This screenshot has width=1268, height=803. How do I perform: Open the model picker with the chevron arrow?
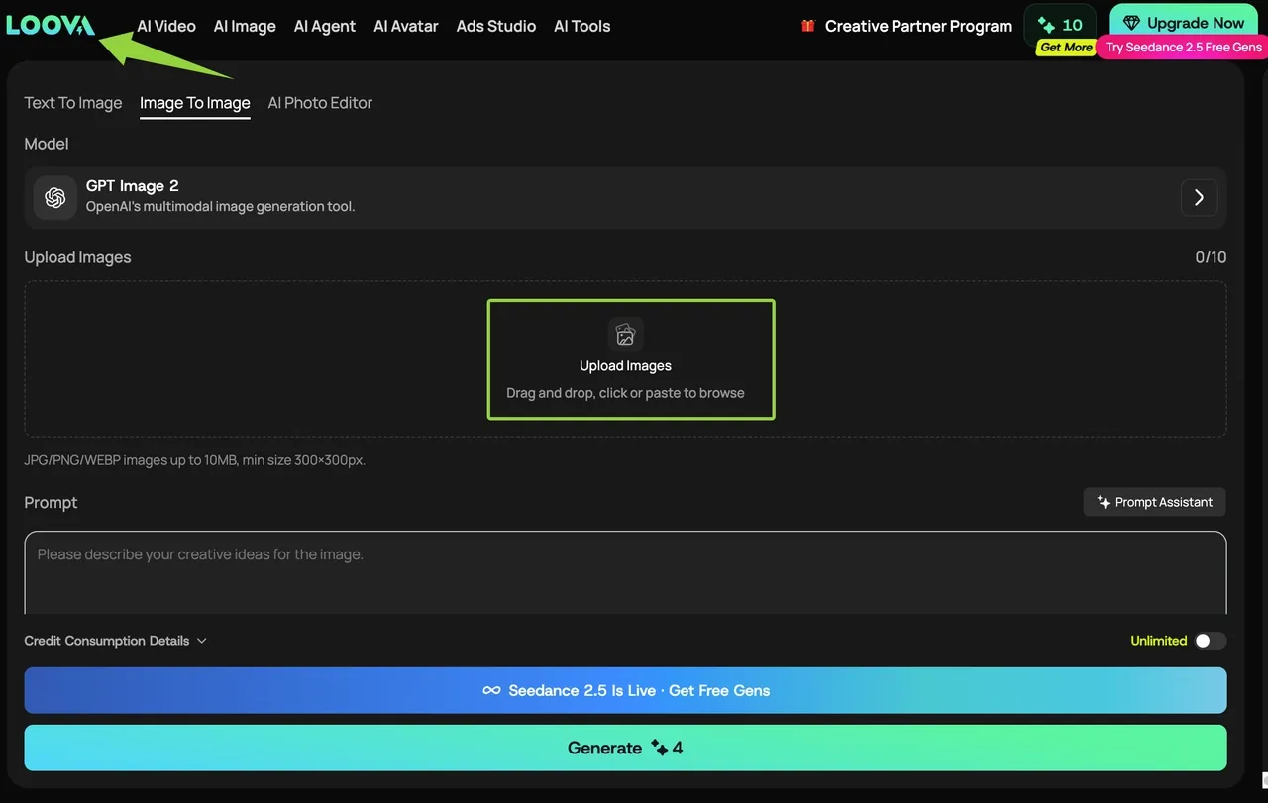1199,197
